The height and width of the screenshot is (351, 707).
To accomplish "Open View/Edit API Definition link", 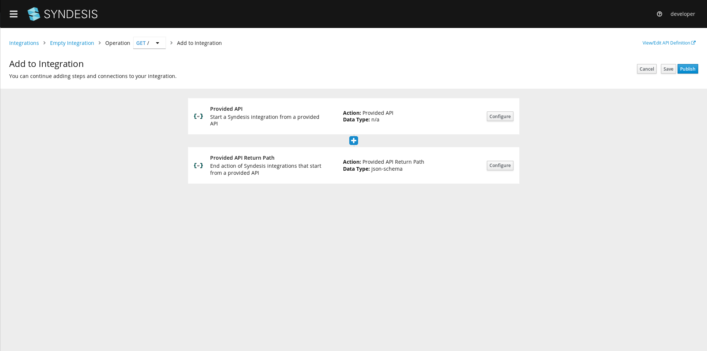I will click(x=669, y=43).
